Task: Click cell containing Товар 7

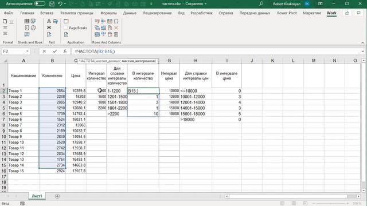Action: click(x=24, y=125)
